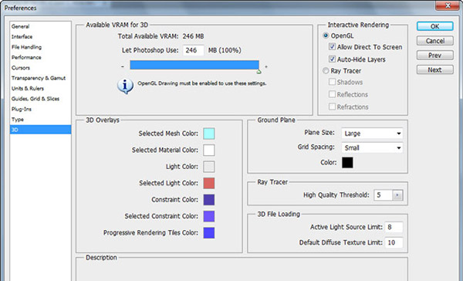Select the 3D preferences category
Screen dimensions: 463x281
click(40, 130)
